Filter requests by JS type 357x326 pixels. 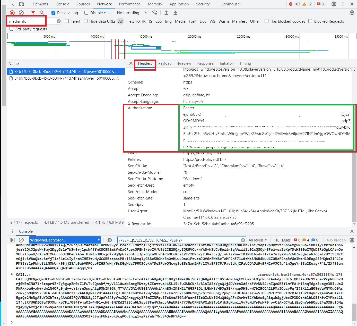[150, 21]
